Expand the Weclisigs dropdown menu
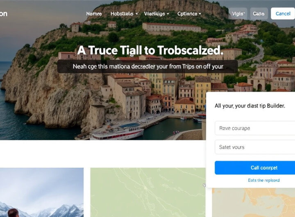The width and height of the screenshot is (295, 217). pyautogui.click(x=157, y=14)
